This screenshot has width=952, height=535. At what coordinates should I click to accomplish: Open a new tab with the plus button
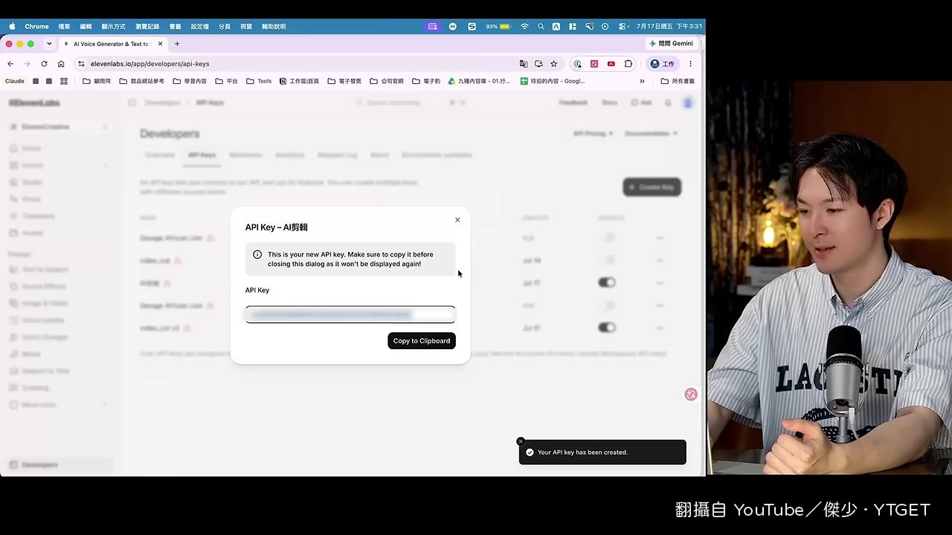[x=177, y=44]
